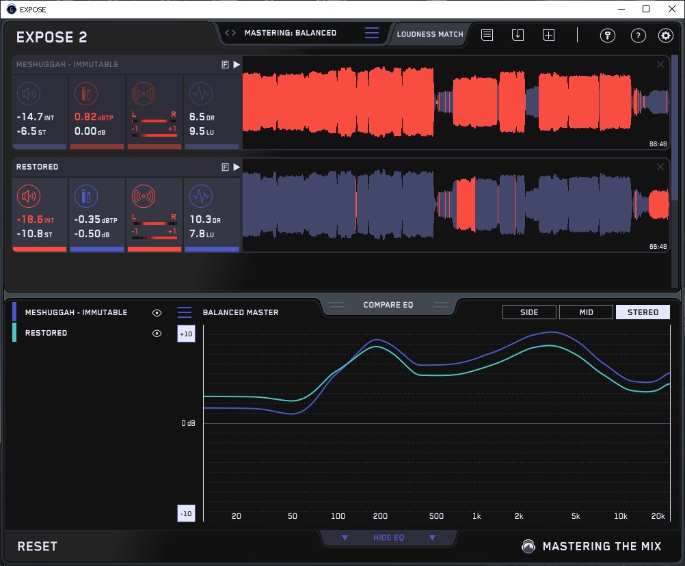Screen dimensions: 685x566
Task: Click the Restored track peaks icon
Action: [x=86, y=196]
